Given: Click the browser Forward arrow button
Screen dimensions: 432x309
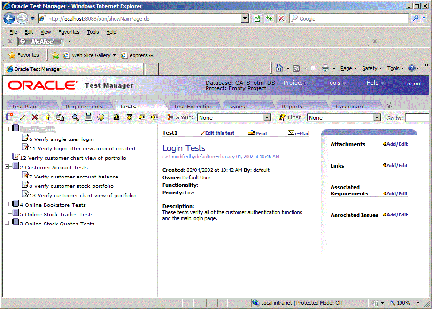Looking at the screenshot, I should [23, 19].
